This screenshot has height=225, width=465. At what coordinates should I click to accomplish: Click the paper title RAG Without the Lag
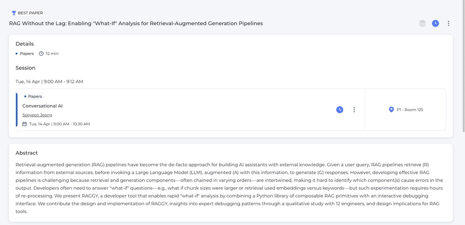point(136,23)
